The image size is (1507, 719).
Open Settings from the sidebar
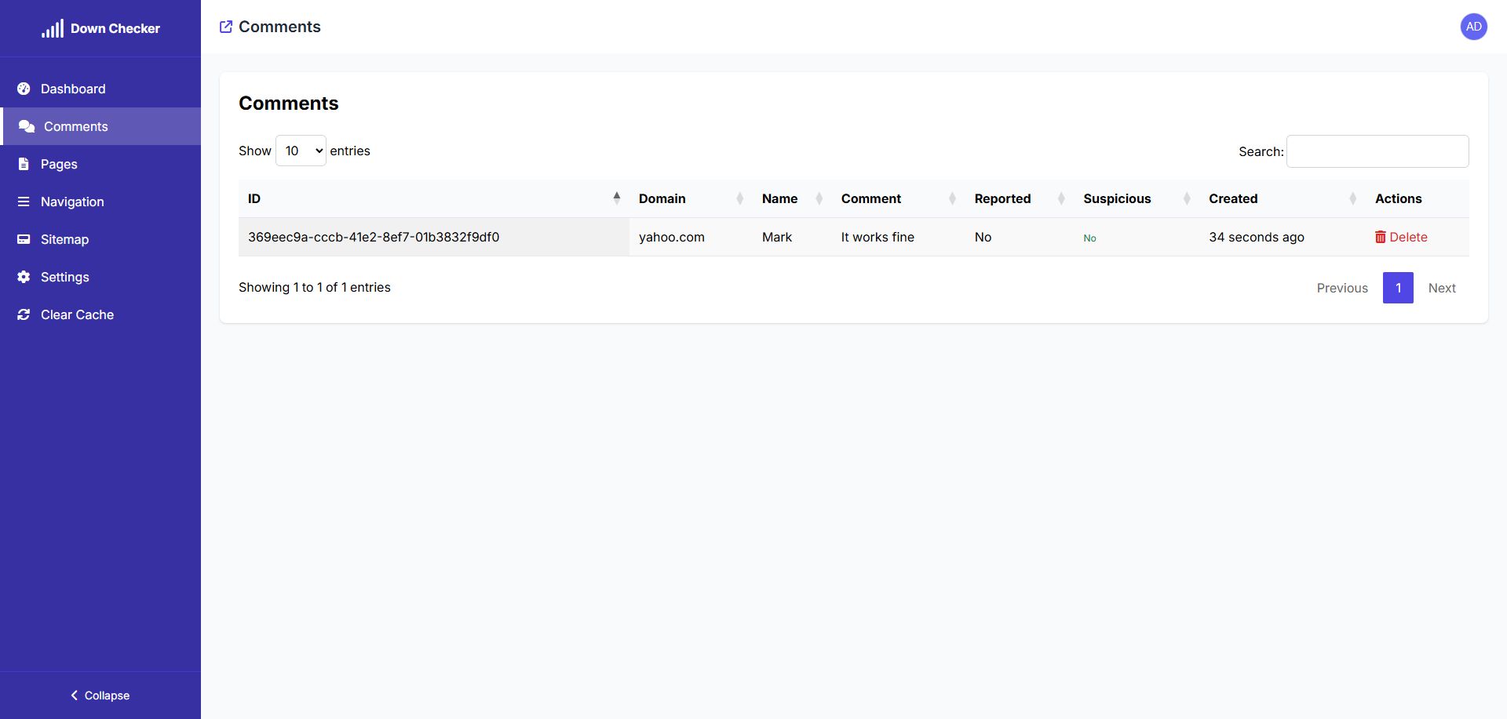click(100, 277)
